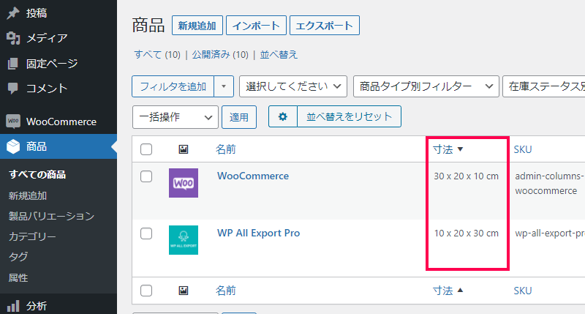Click the 寸法 sort arrow in footer
Viewport: 585px width, 314px height.
(x=460, y=290)
